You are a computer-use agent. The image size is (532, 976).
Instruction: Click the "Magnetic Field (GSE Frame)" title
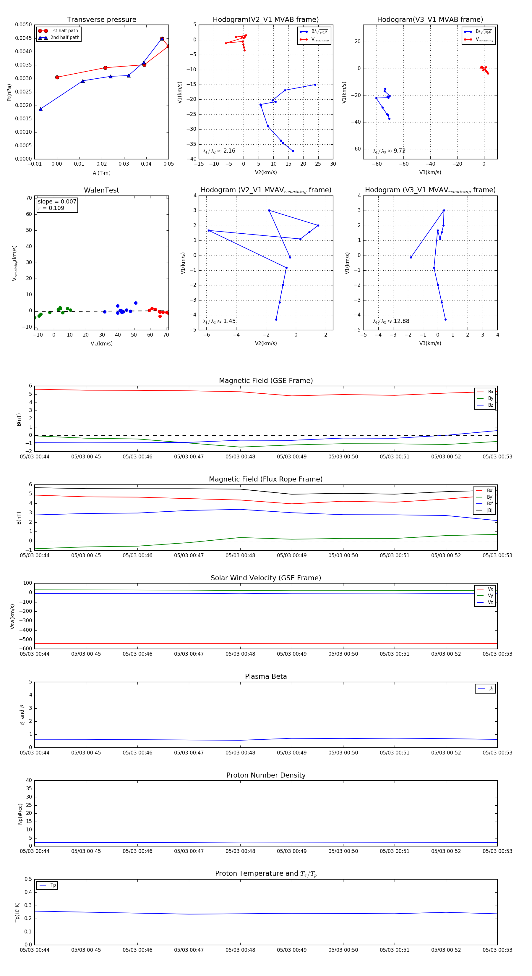tap(266, 381)
